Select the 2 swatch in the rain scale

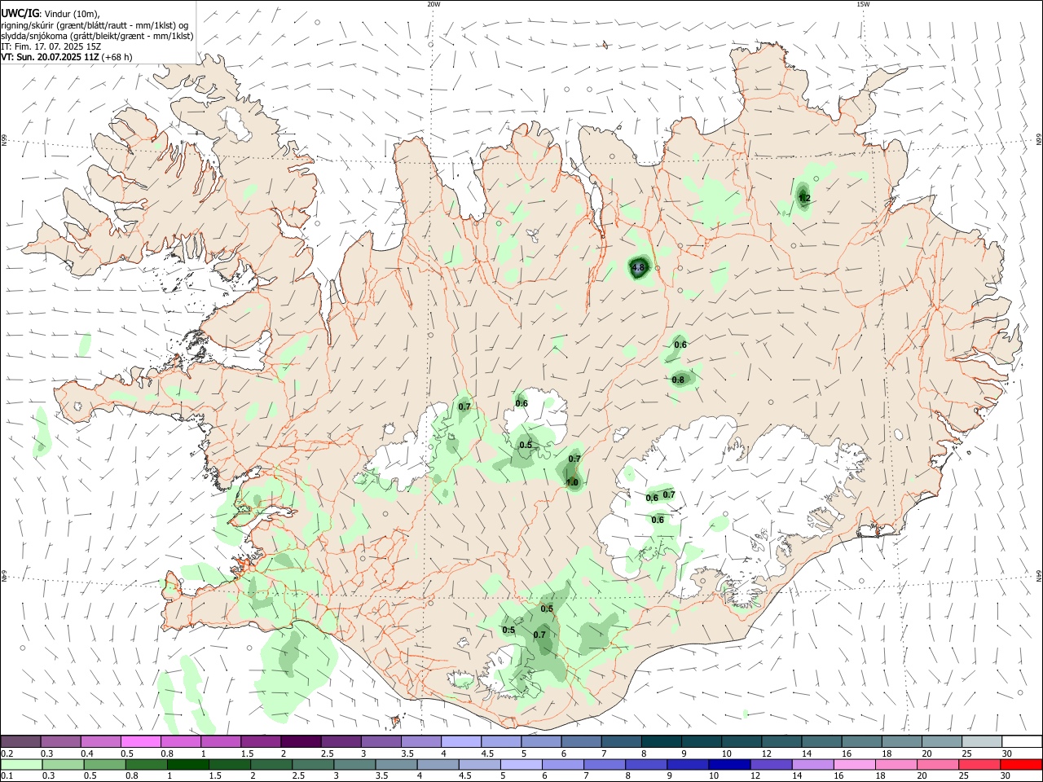[x=271, y=764]
